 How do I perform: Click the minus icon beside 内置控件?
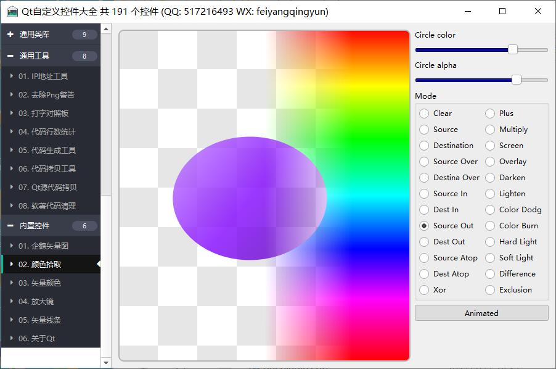pyautogui.click(x=10, y=226)
